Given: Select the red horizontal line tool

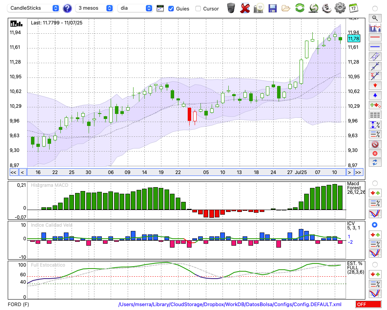Looking at the screenshot, I should click(375, 37).
